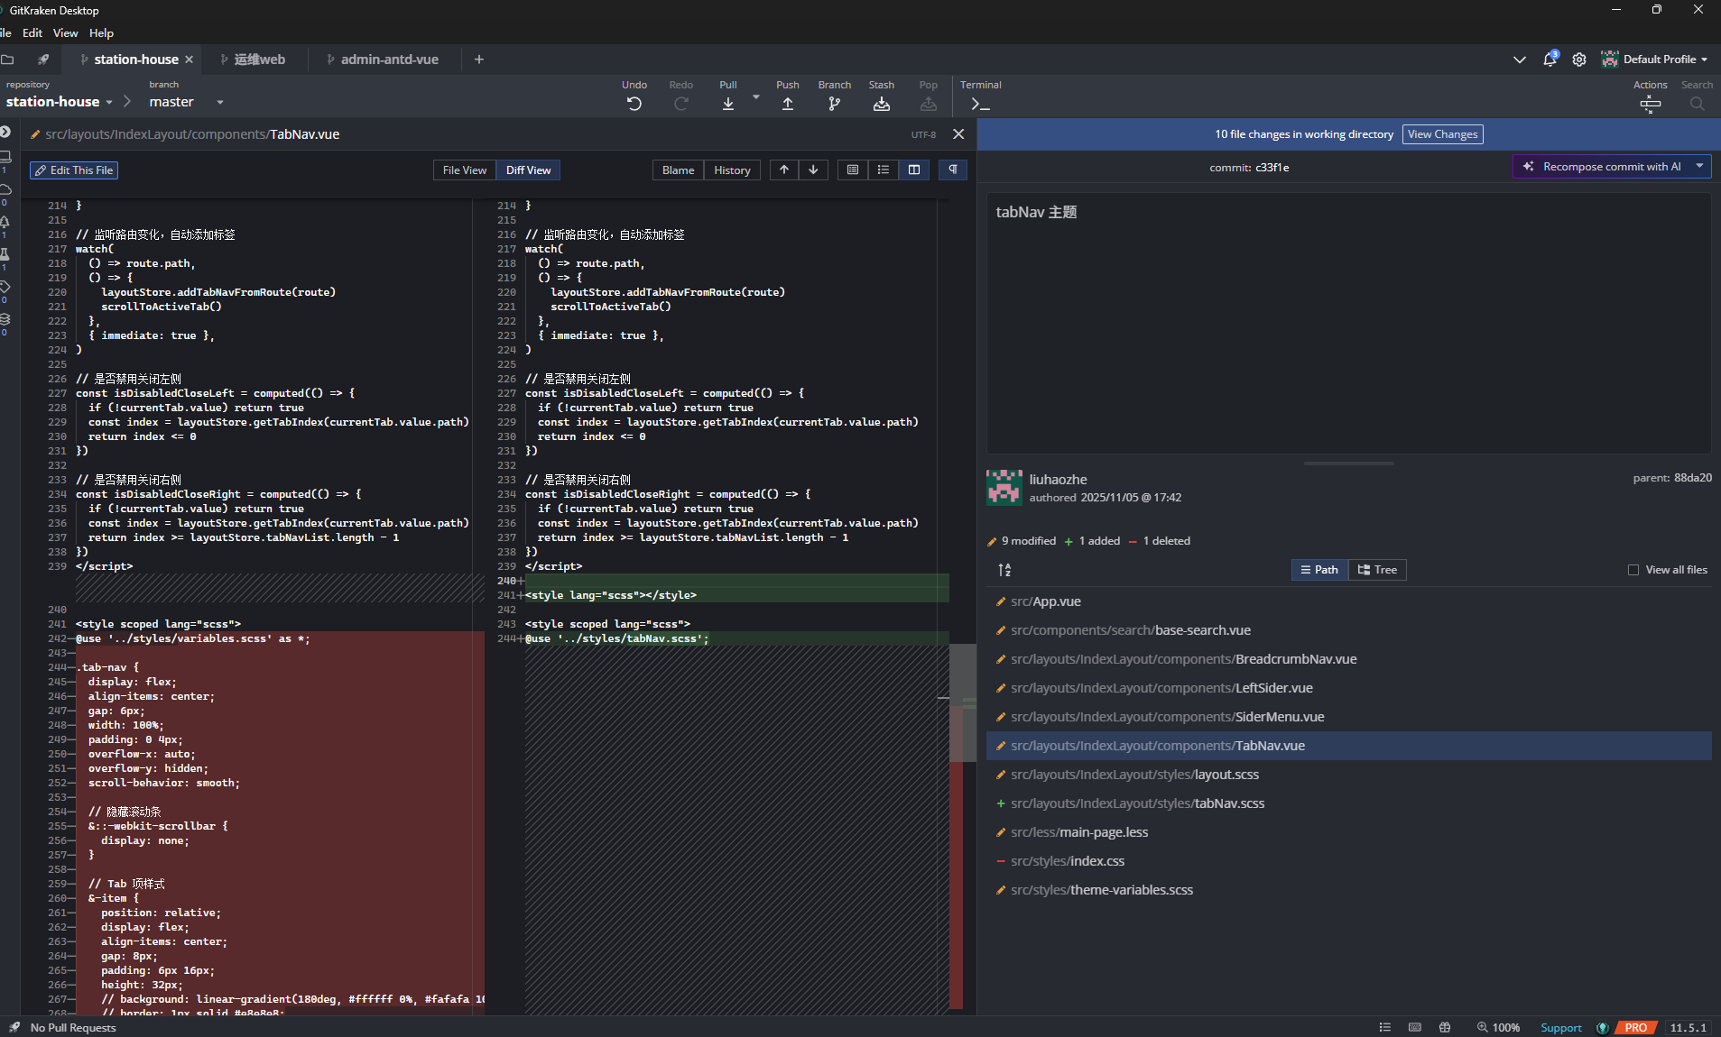Expand Recompose commit with AI dropdown arrow
The height and width of the screenshot is (1037, 1721).
1699,166
